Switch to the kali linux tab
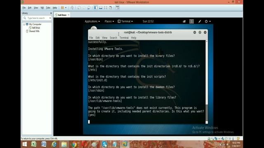This screenshot has height=148, width=264. click(x=62, y=15)
